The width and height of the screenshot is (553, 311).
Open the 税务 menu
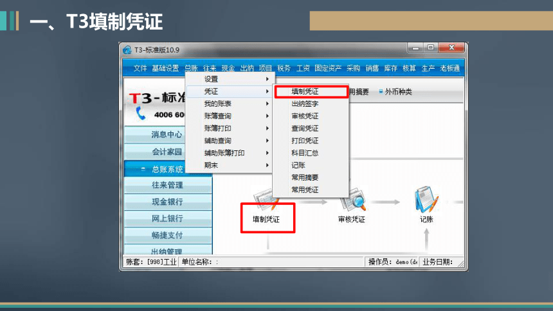click(284, 68)
